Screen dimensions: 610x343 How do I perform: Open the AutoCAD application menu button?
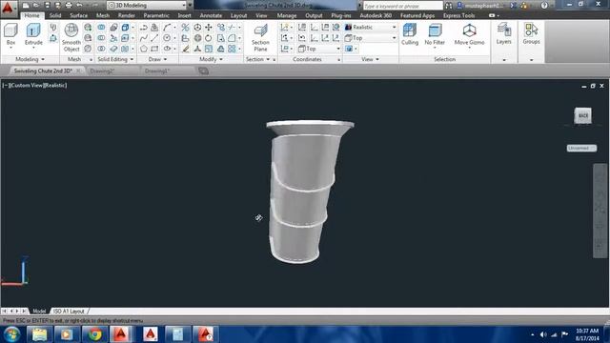point(8,8)
